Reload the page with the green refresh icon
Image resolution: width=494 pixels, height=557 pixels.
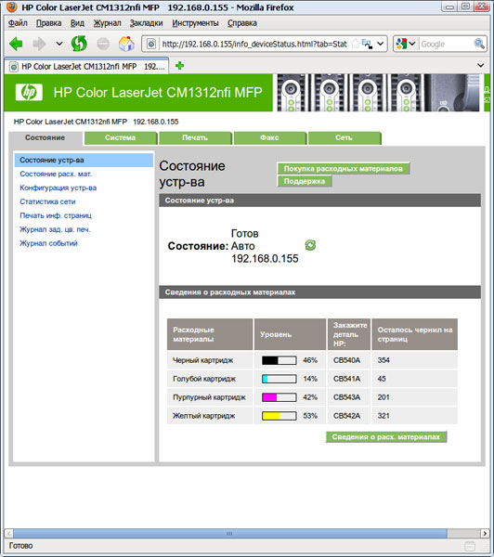79,44
